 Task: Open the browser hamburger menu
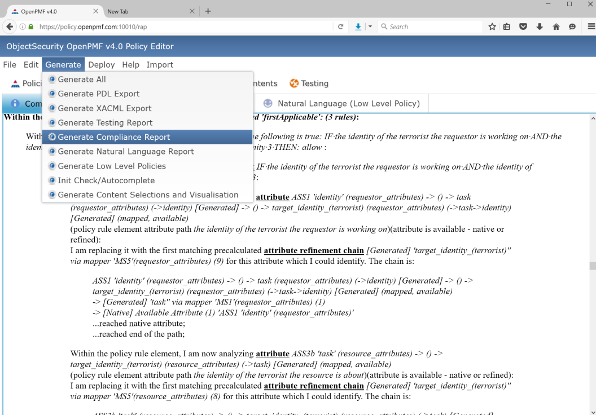[591, 27]
